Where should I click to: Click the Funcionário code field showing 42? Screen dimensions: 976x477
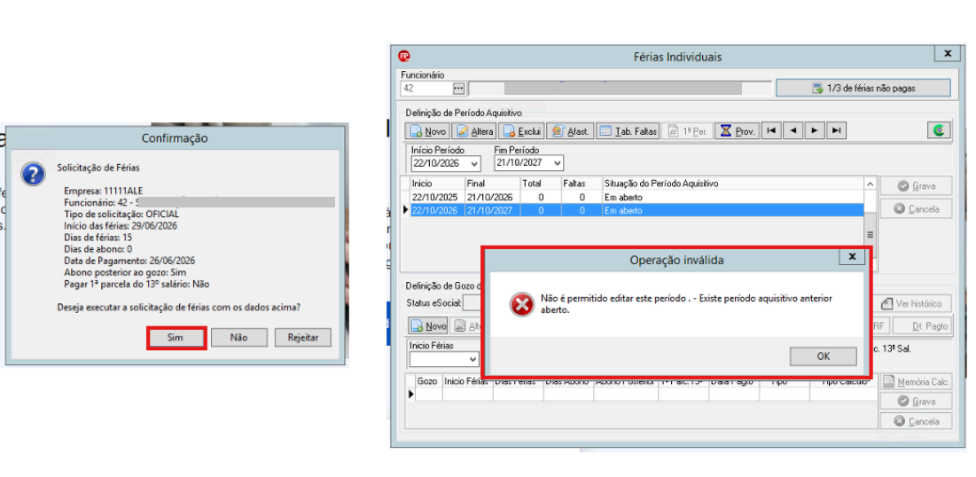(x=427, y=89)
